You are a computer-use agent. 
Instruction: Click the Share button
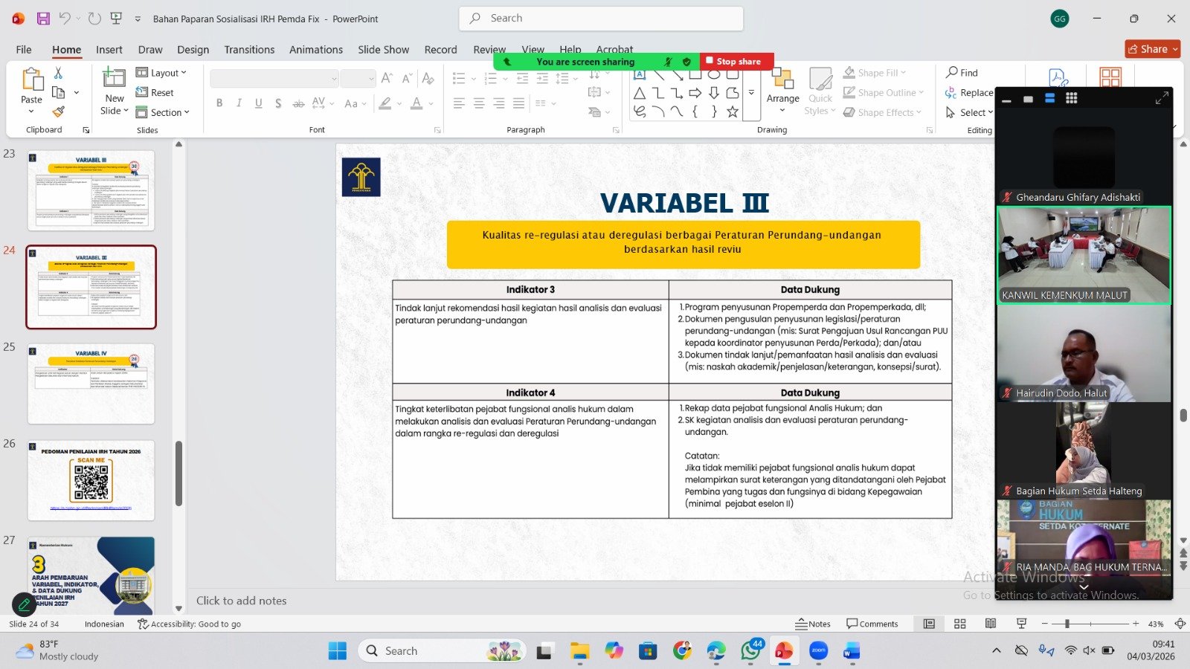tap(1152, 49)
